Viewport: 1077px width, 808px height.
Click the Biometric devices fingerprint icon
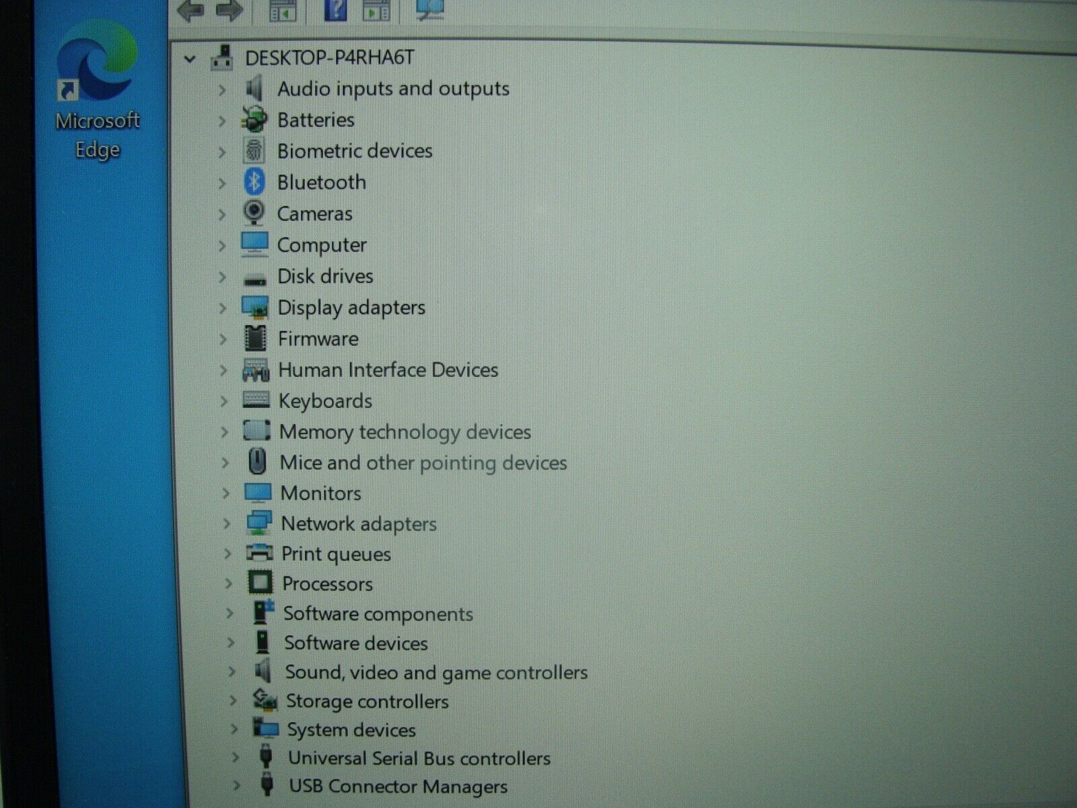tap(254, 150)
